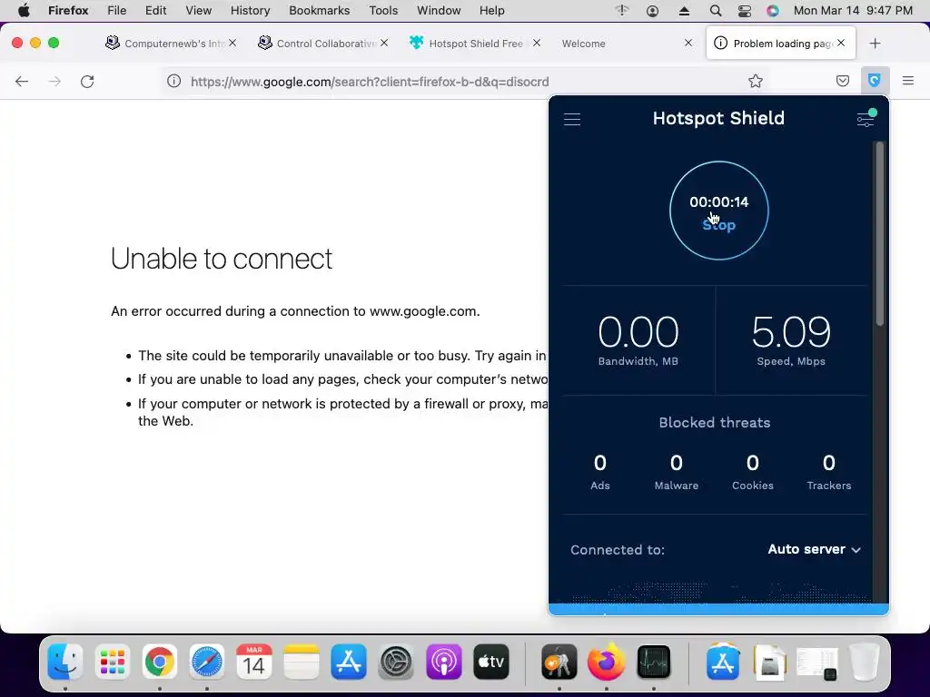Image resolution: width=930 pixels, height=697 pixels.
Task: Close the Computernewb's tab
Action: (x=232, y=43)
